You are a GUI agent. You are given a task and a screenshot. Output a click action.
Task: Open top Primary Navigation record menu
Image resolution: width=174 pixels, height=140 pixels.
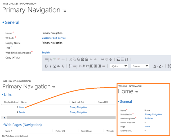[x=64, y=11]
